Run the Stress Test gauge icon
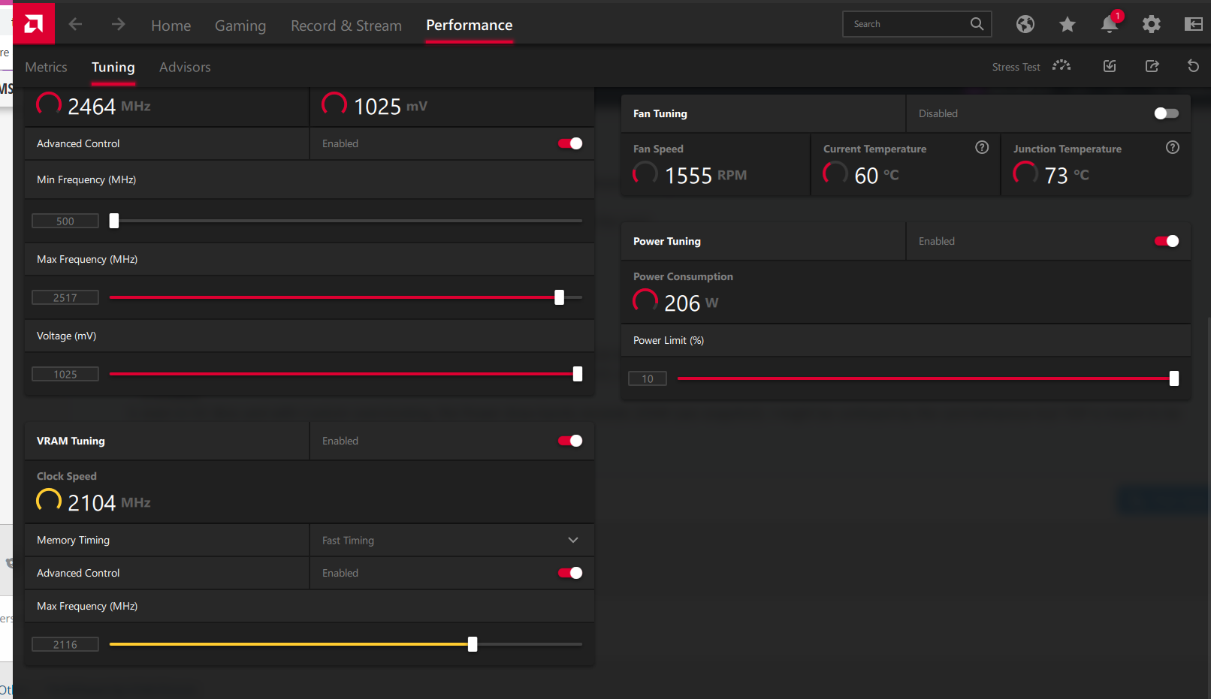The image size is (1211, 699). click(1062, 66)
